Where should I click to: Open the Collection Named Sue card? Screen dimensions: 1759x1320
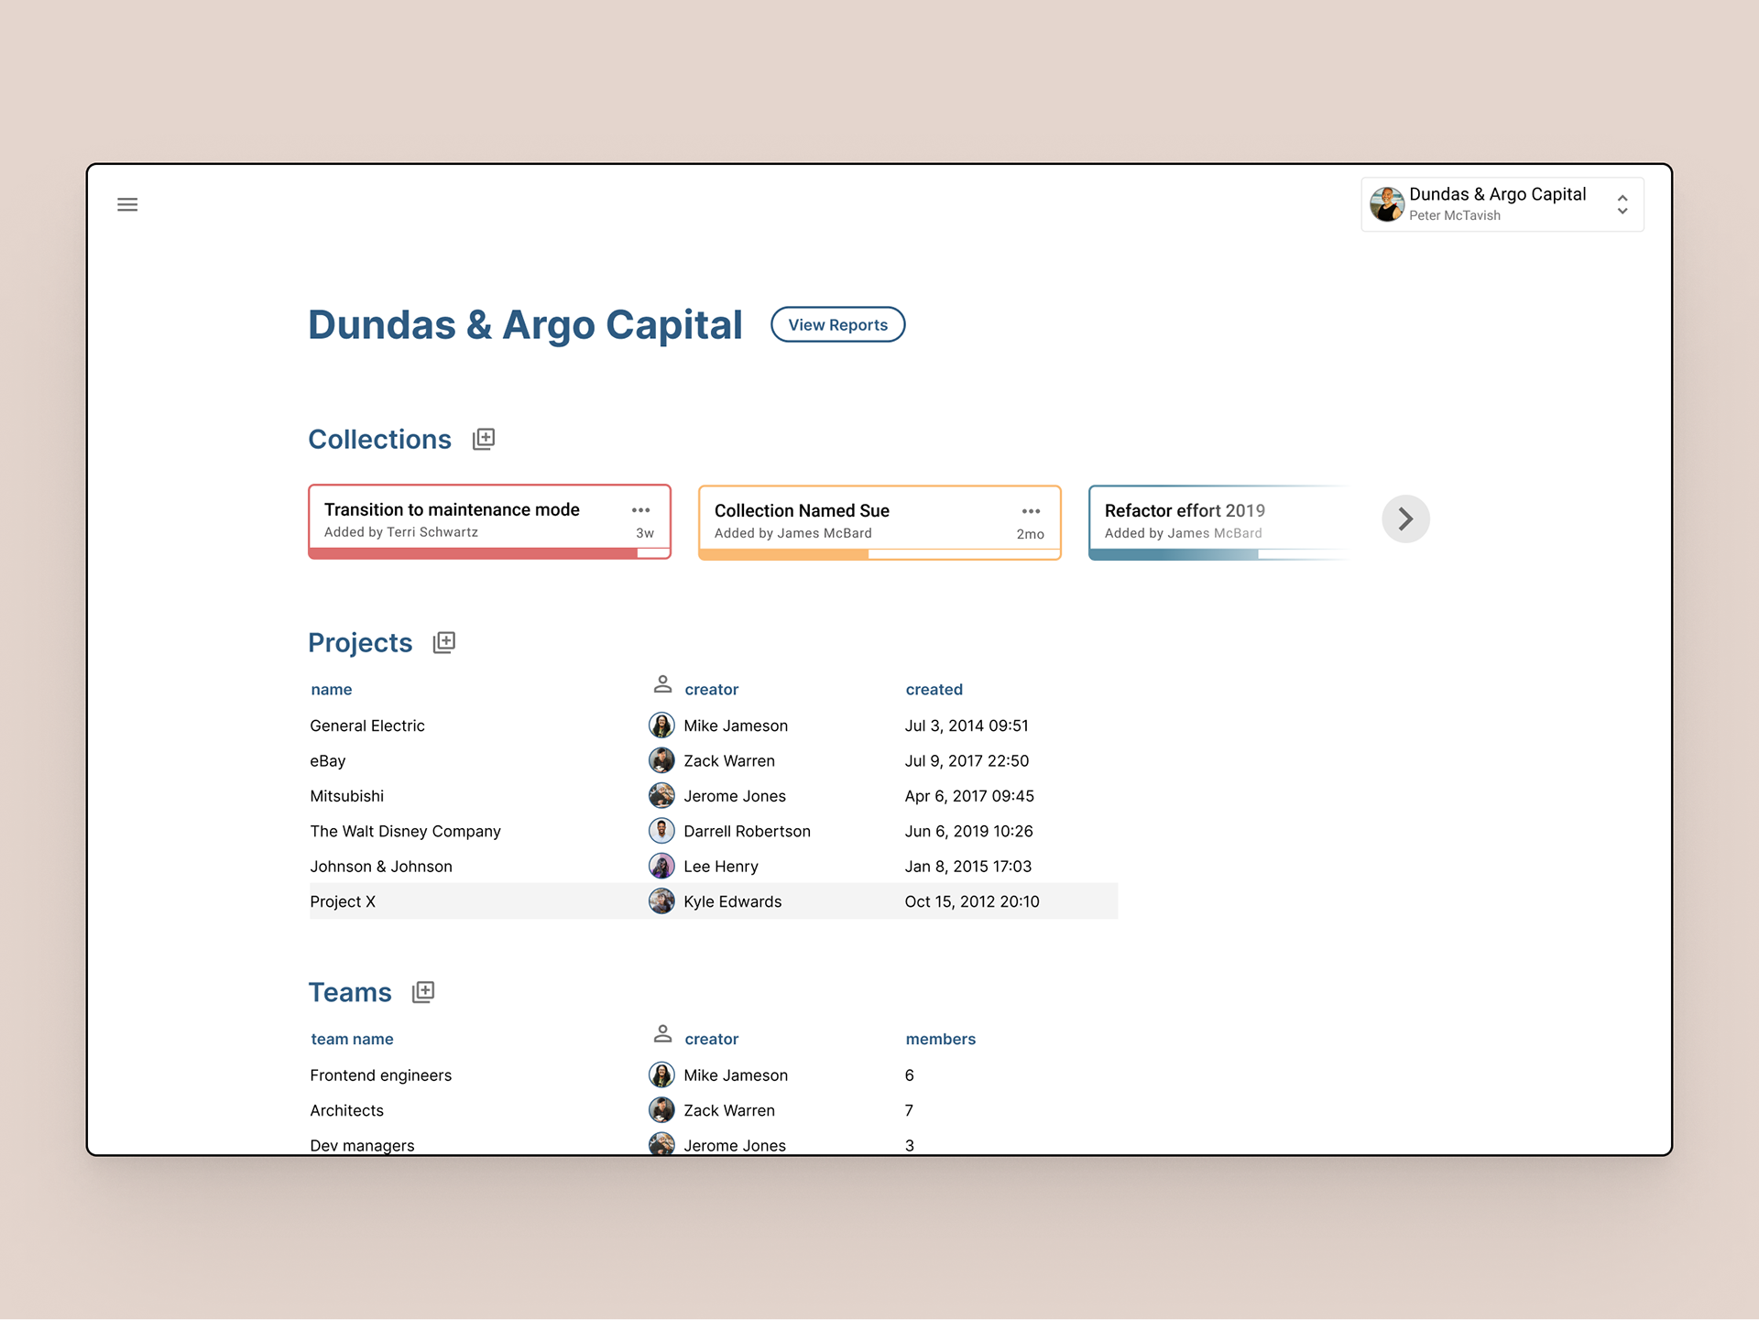(879, 522)
